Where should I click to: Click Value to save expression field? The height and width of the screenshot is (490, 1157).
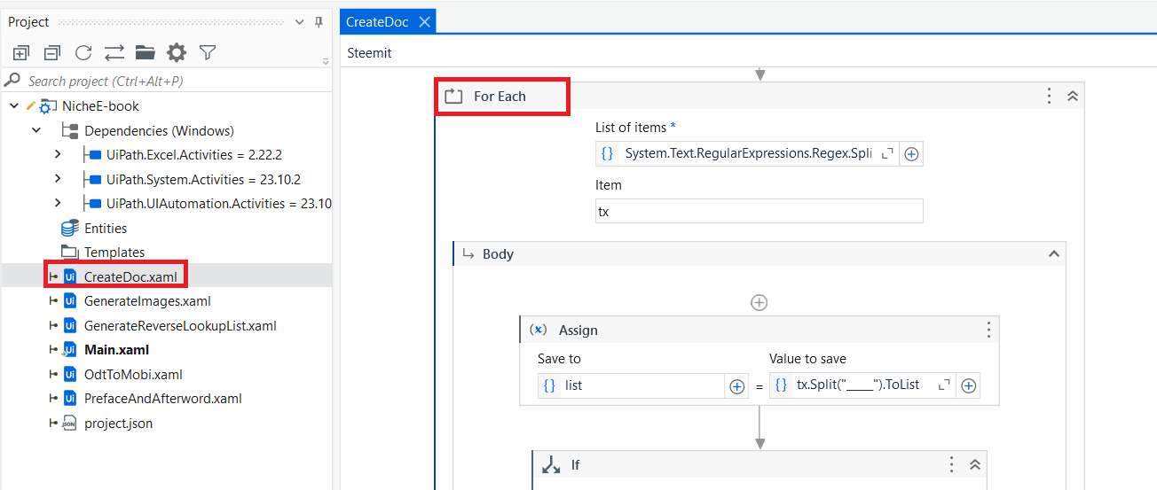(862, 385)
